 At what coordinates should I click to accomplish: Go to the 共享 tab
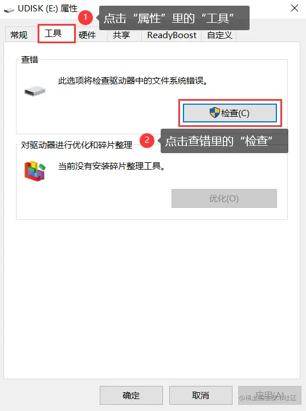[x=121, y=35]
